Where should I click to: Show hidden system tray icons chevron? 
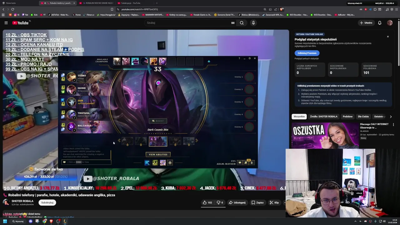355,221
